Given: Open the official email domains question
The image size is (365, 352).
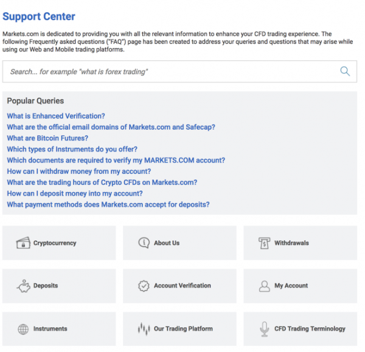Looking at the screenshot, I should 111,127.
